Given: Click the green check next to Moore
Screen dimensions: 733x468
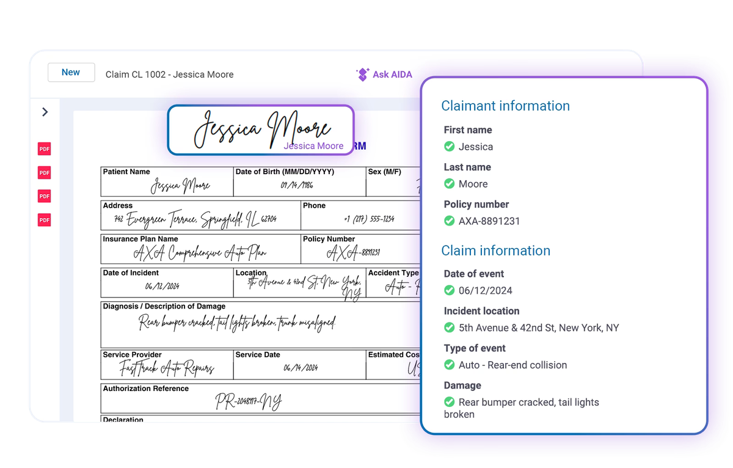Looking at the screenshot, I should pyautogui.click(x=449, y=184).
